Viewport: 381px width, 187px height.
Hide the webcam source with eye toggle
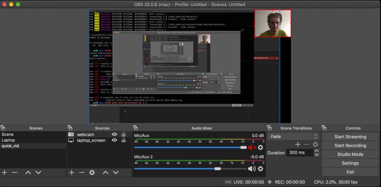pos(114,134)
